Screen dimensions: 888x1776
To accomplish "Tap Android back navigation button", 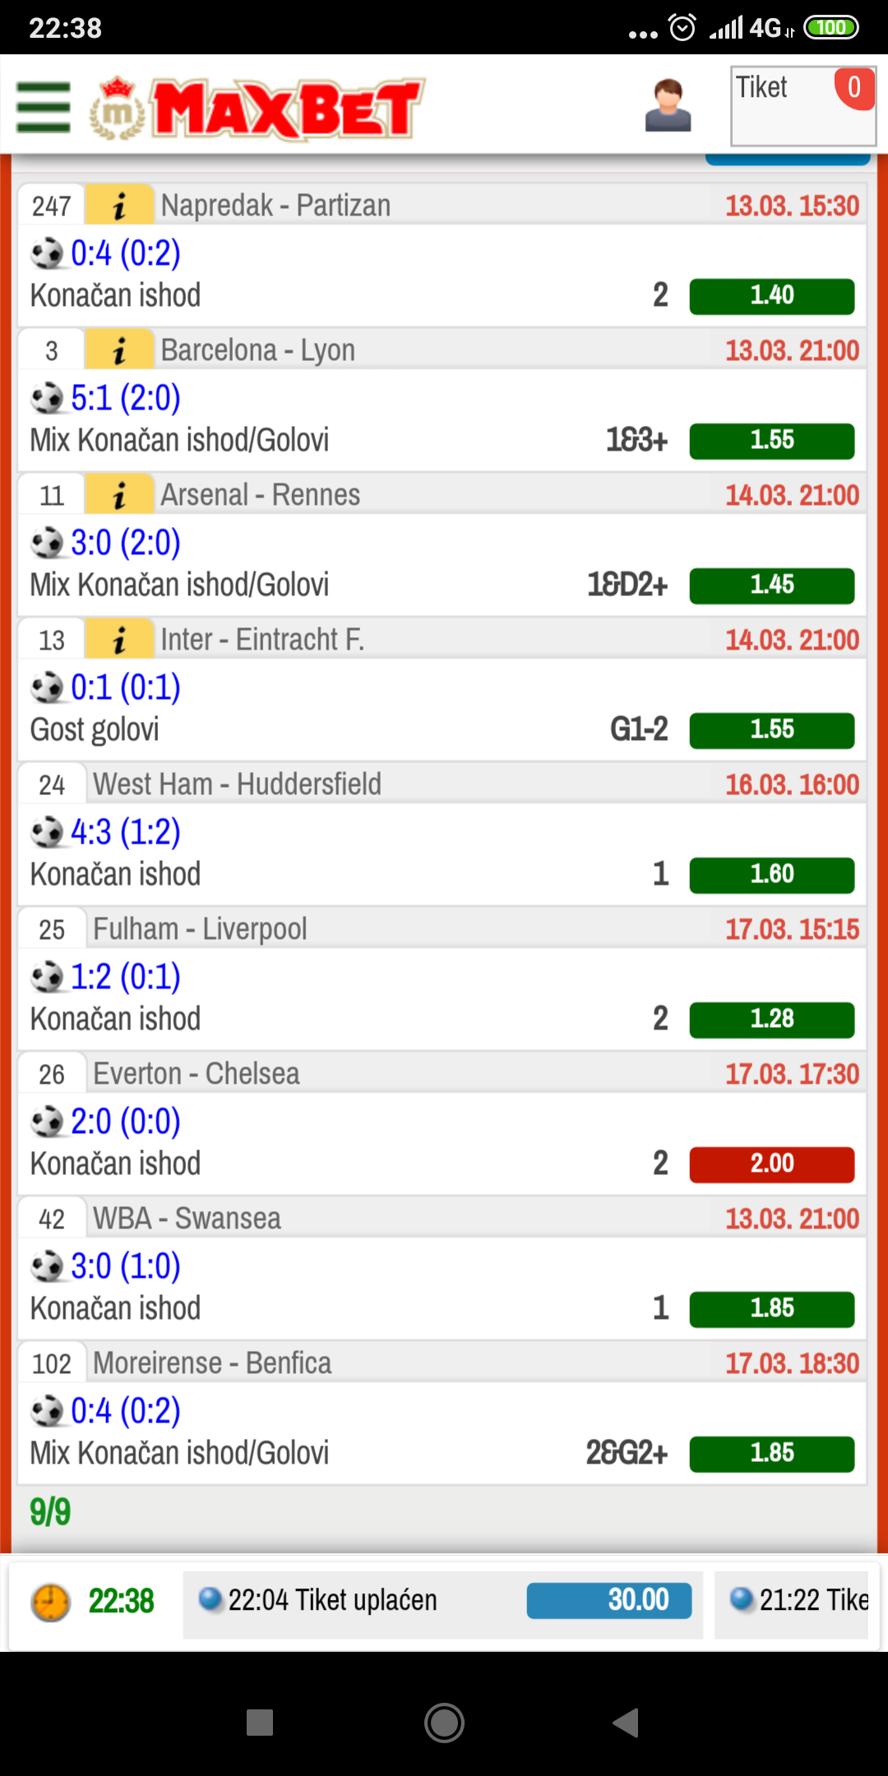I will (626, 1723).
